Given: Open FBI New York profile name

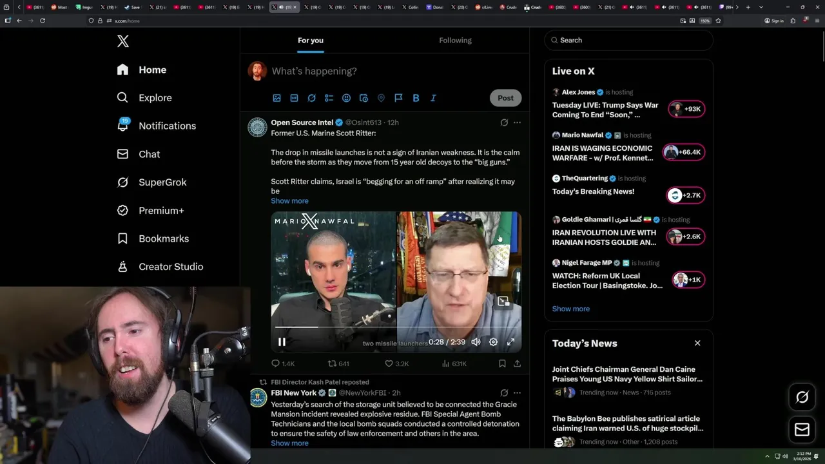Looking at the screenshot, I should [294, 392].
